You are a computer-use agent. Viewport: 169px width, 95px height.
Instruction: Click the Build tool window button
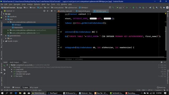[25, 87]
